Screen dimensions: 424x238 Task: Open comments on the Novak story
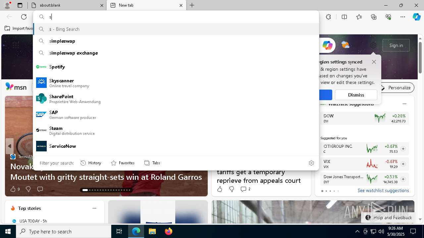(40, 189)
